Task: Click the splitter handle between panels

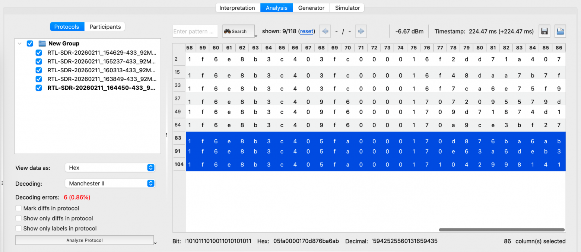Action: click(x=166, y=135)
